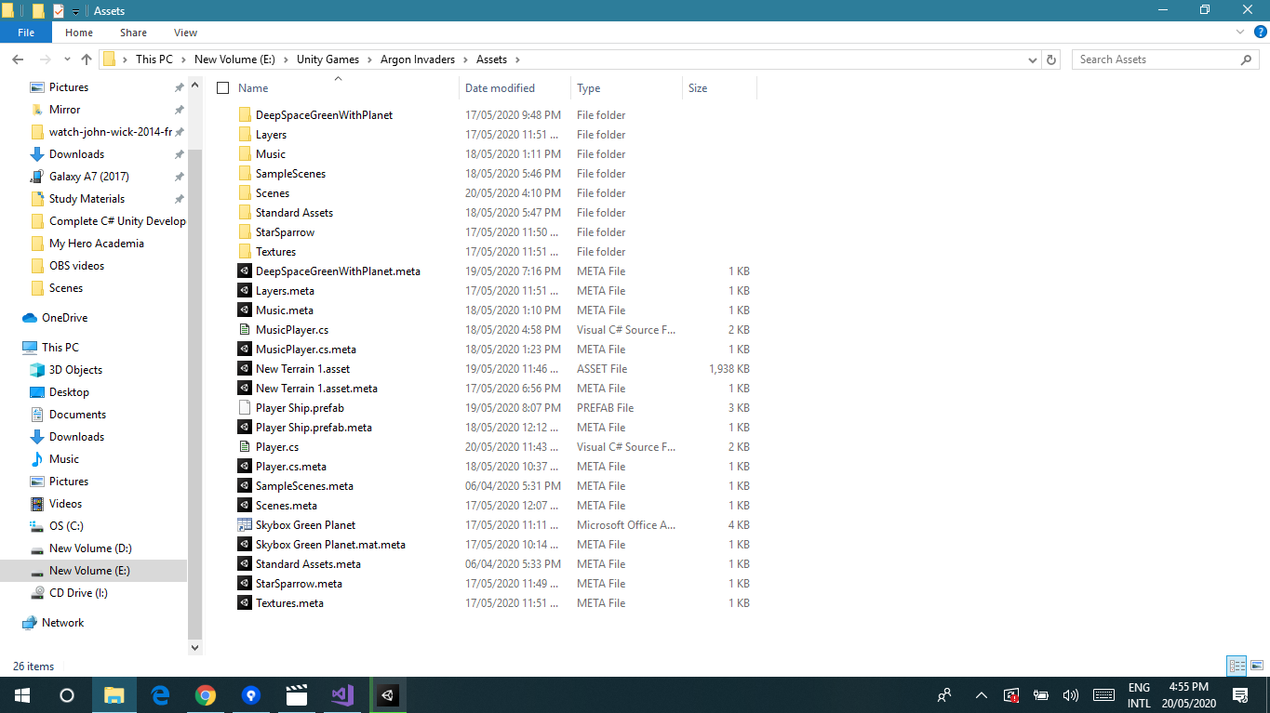The height and width of the screenshot is (713, 1270).
Task: Open the MusicPlayer.cs script file icon
Action: tap(245, 330)
